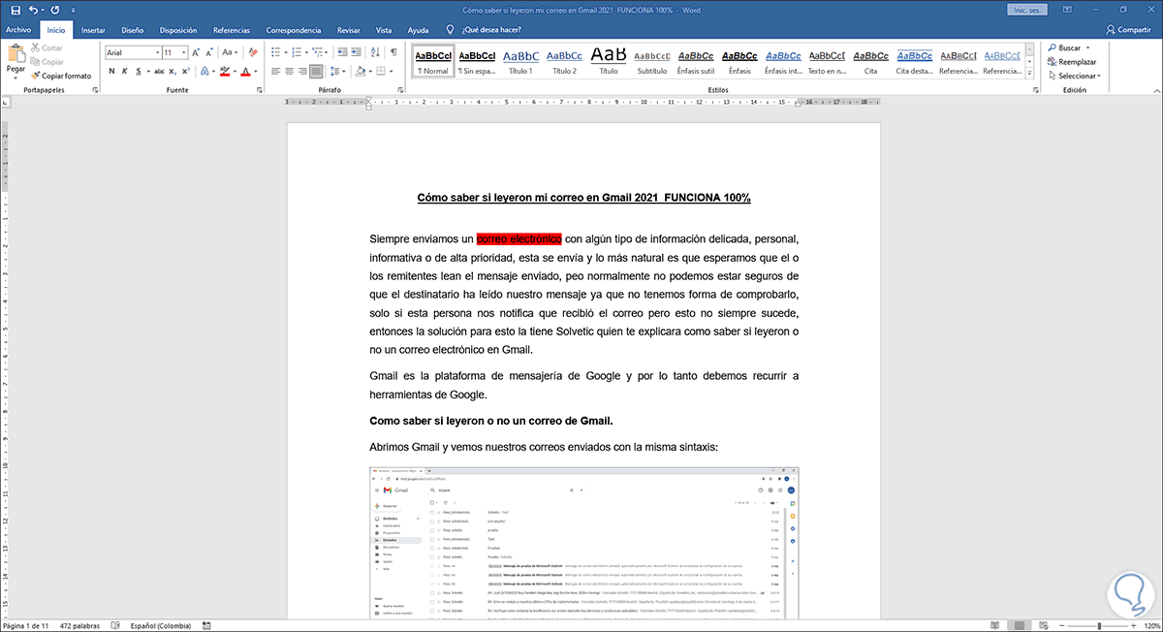Apply the Sin espaciado style
Image resolution: width=1163 pixels, height=632 pixels.
coord(477,60)
